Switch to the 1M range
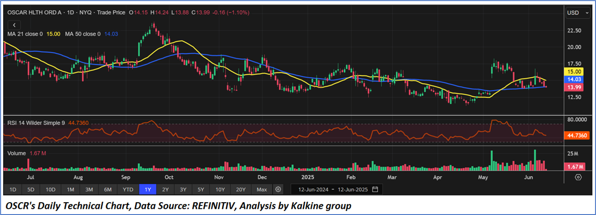596x215 pixels. coord(70,189)
